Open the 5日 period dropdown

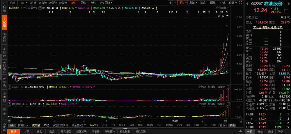click(x=23, y=3)
